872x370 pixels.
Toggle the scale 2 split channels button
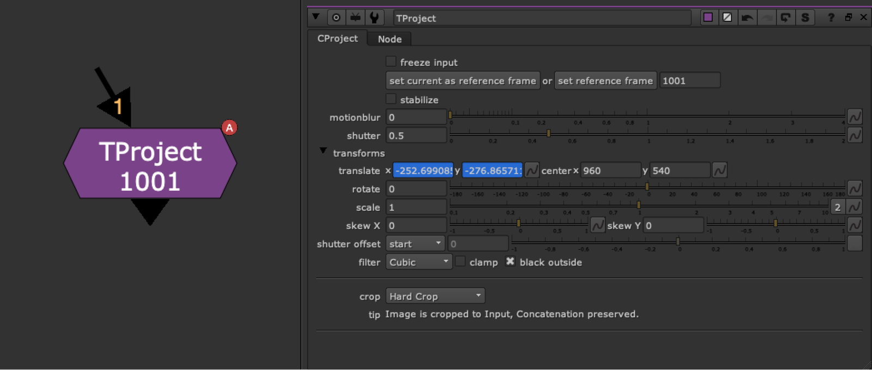point(838,207)
